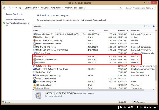This screenshot has height=110, width=159.
Task: Select Realtek High Definition Audio Driver icon
Action: click(x=34, y=69)
